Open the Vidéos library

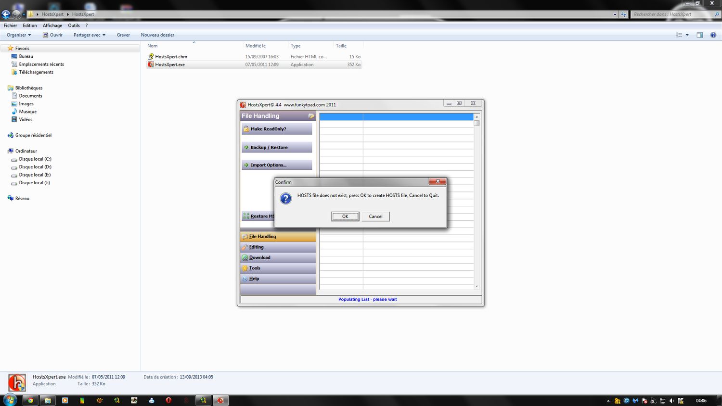(26, 119)
